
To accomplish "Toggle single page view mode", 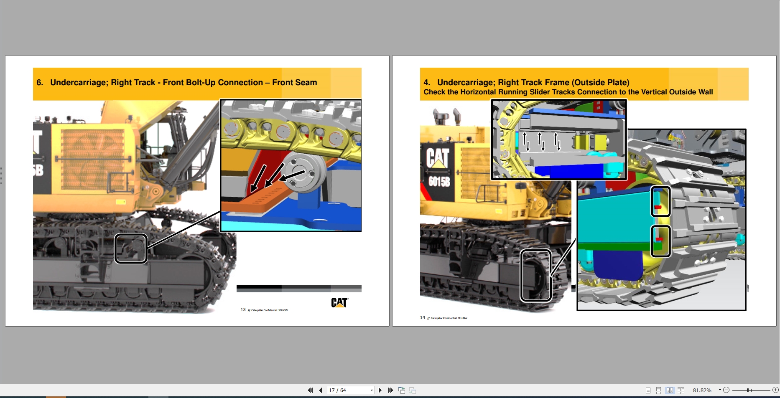I will [648, 390].
